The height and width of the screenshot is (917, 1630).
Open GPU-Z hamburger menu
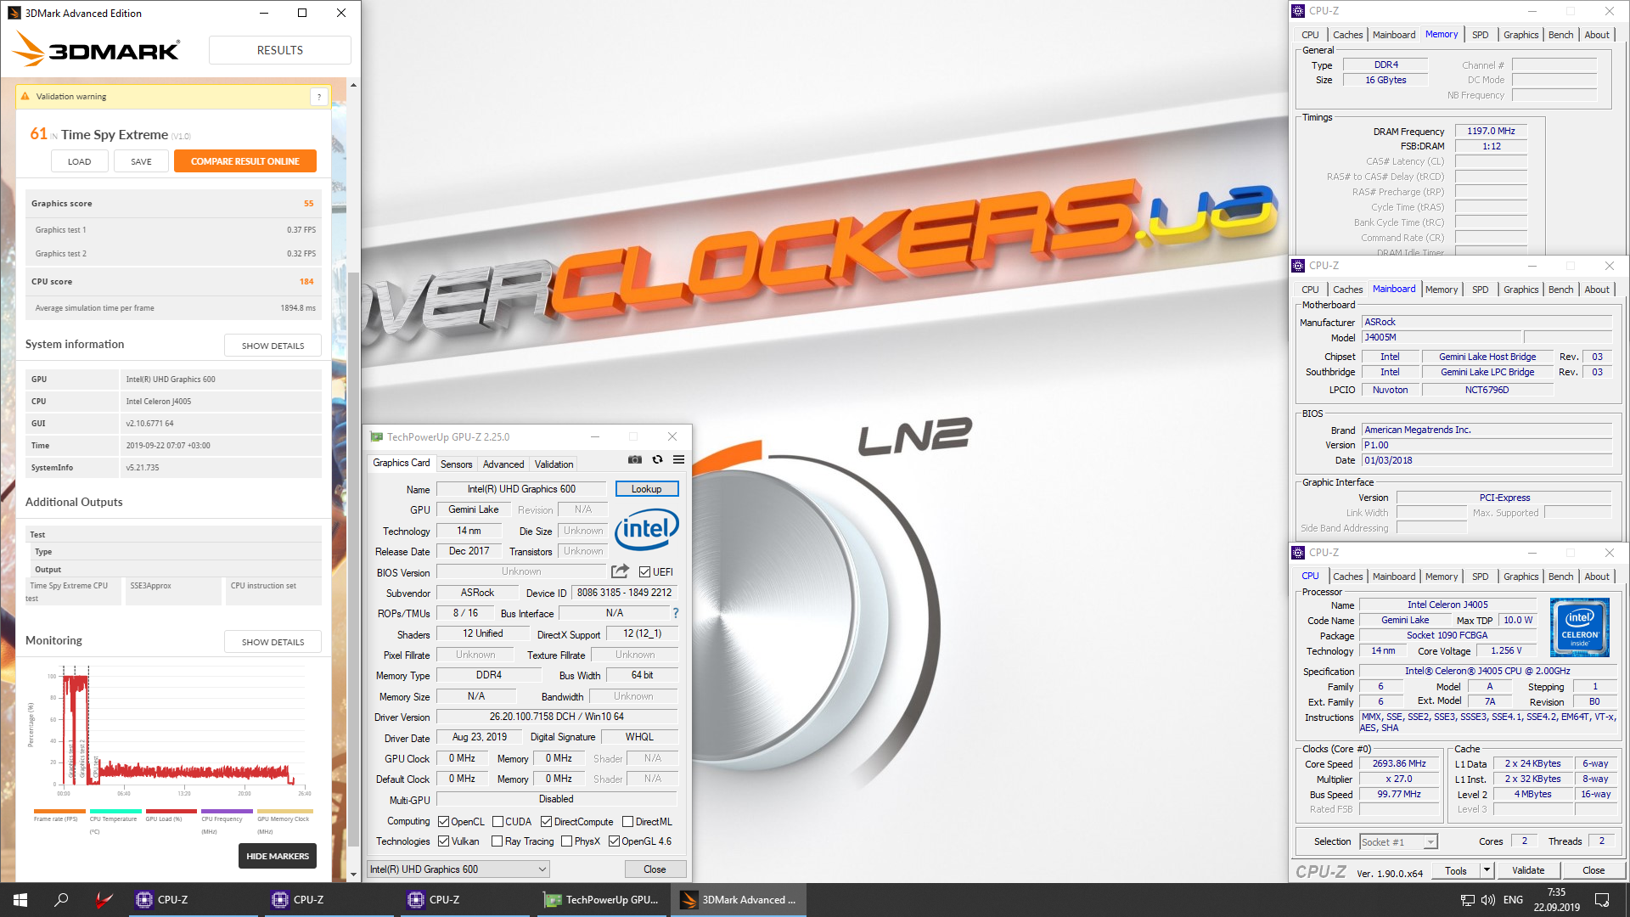point(678,459)
